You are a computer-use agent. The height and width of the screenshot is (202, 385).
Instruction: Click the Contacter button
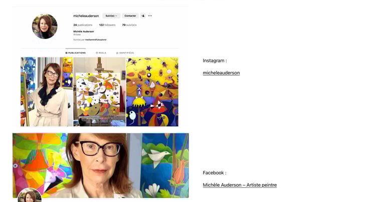point(130,15)
